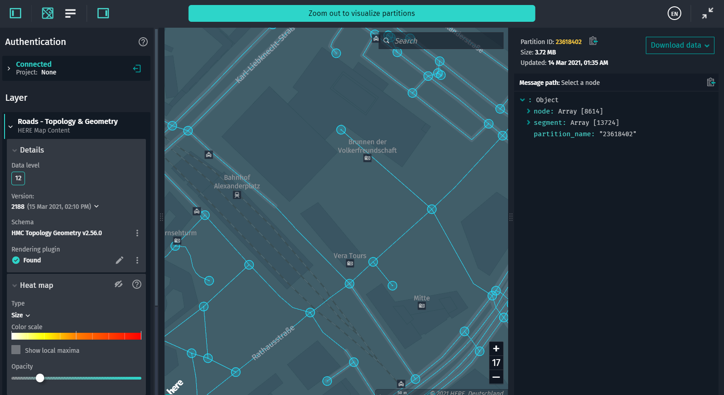Switch language via EN icon

(674, 14)
